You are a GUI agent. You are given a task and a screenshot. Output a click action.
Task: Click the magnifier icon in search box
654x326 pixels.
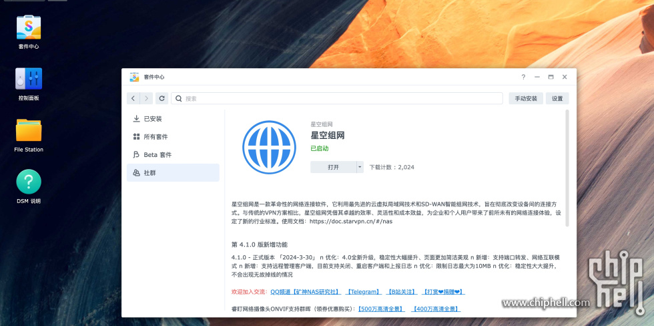tap(179, 98)
